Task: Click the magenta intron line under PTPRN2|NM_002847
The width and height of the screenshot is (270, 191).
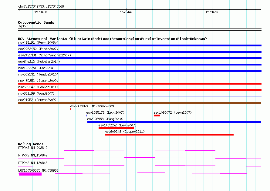Action: click(140, 151)
